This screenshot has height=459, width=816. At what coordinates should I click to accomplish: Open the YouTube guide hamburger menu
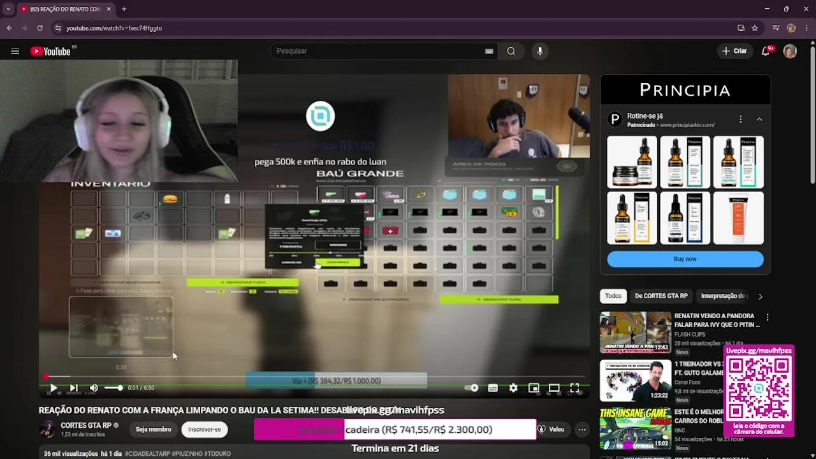[x=15, y=51]
